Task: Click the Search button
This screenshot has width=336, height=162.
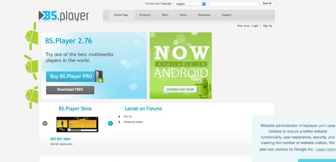Action: (x=267, y=3)
